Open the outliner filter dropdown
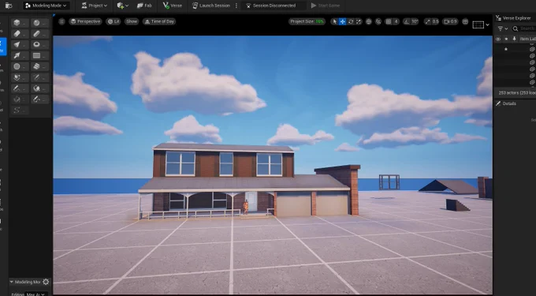 click(x=503, y=28)
